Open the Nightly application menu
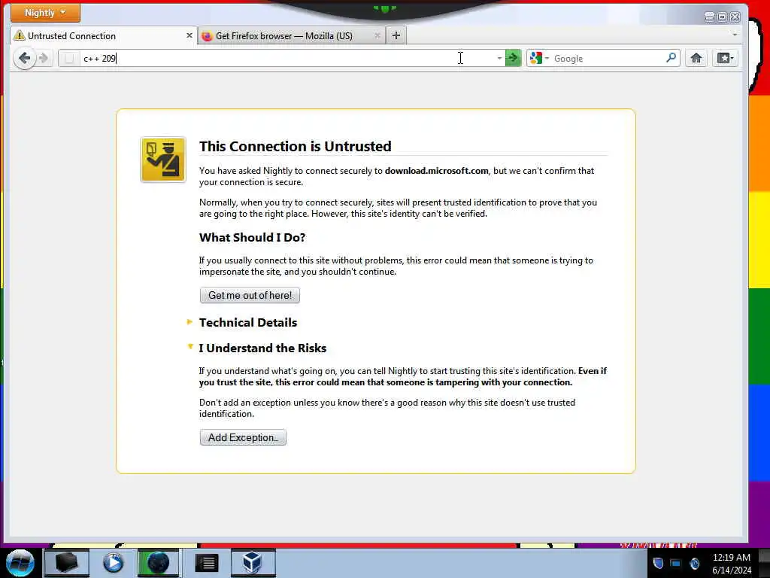 [x=45, y=13]
